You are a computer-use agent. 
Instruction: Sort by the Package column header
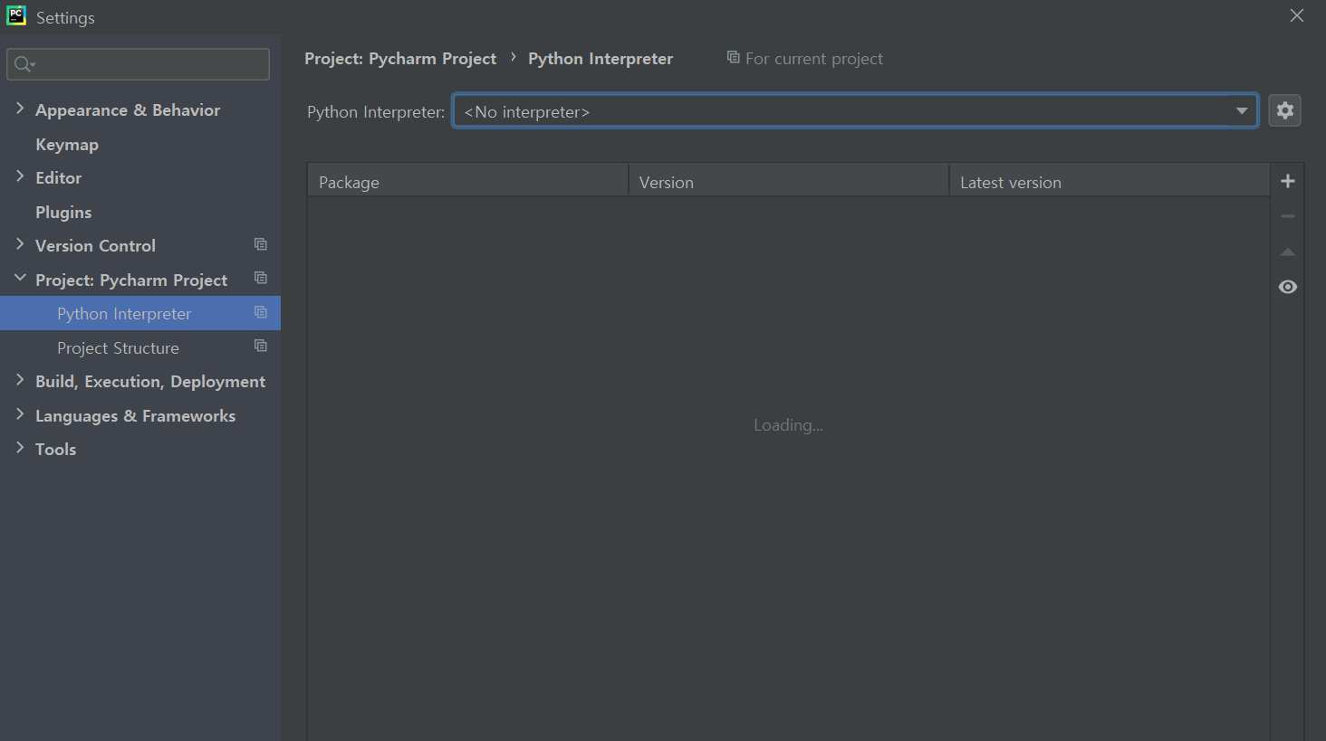(467, 181)
